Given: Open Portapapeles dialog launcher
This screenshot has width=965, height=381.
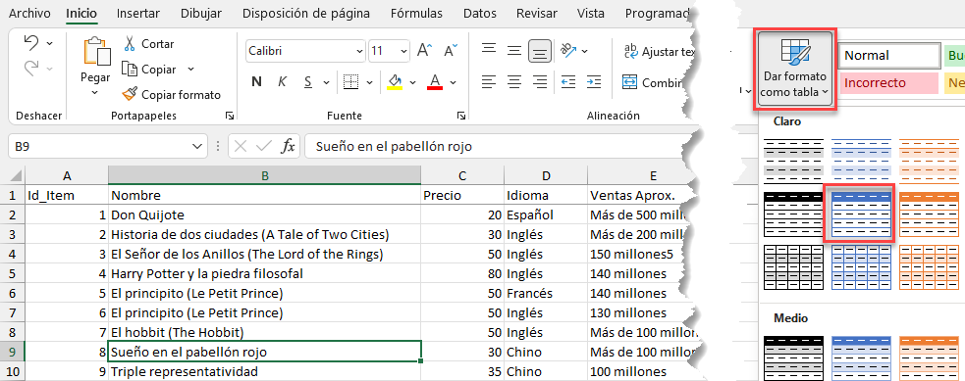Looking at the screenshot, I should coord(229,116).
